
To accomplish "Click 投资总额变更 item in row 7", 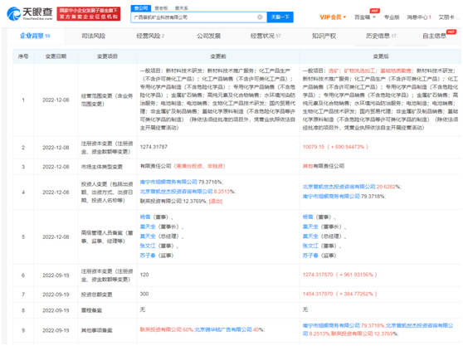I will pyautogui.click(x=96, y=295).
